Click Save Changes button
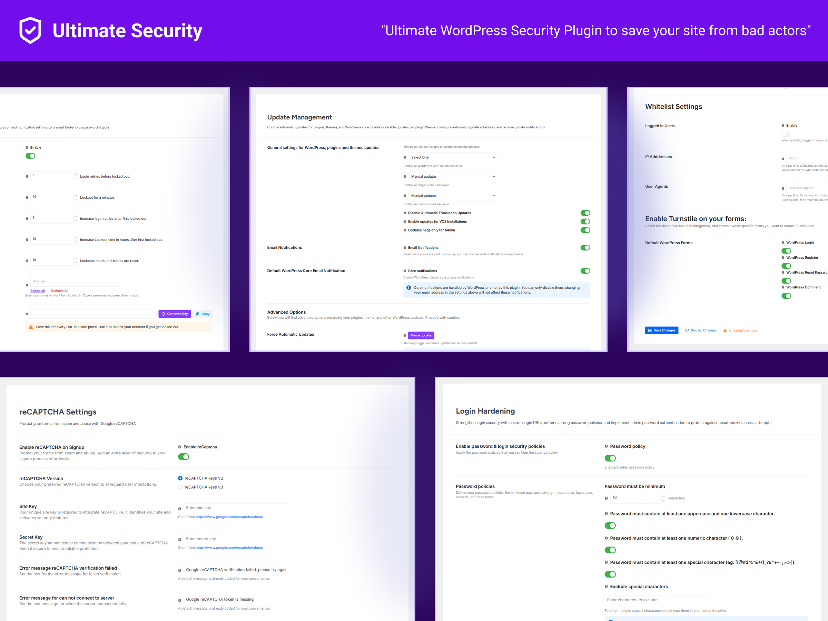The image size is (828, 621). 661,331
